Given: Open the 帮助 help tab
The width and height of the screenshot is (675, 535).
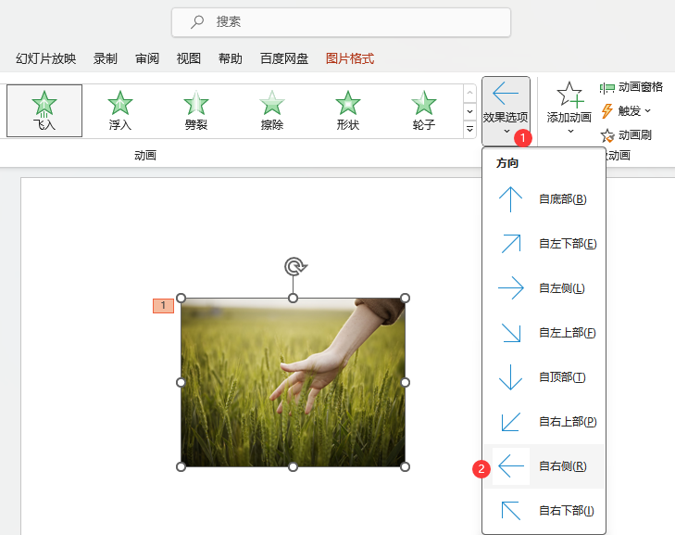Looking at the screenshot, I should tap(231, 58).
